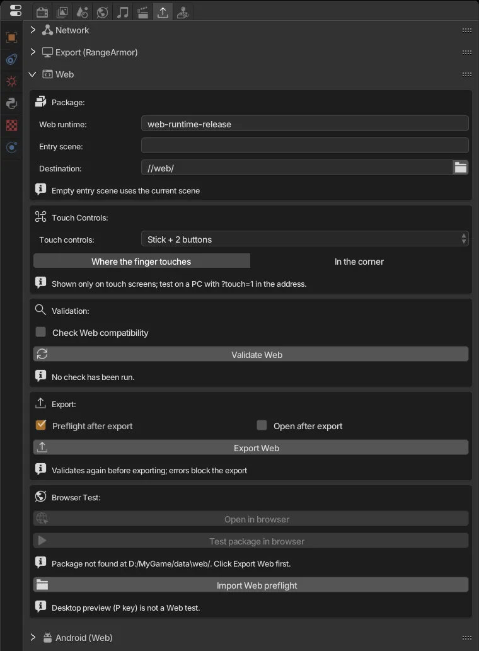Collapse the Web panel
The height and width of the screenshot is (651, 479).
click(32, 74)
